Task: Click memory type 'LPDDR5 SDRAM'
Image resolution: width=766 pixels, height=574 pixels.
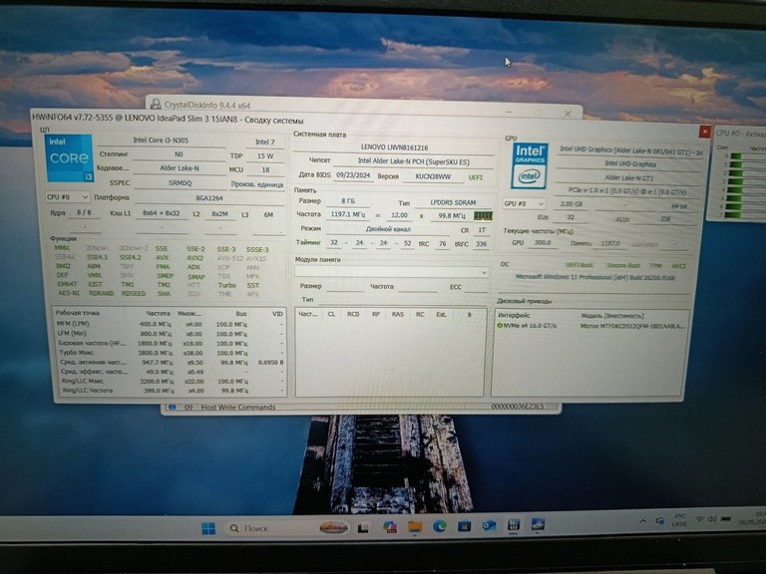Action: point(453,202)
